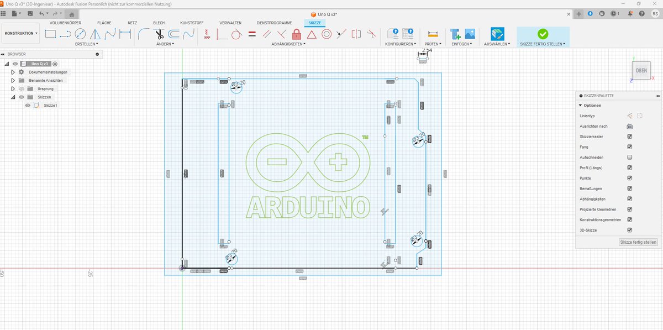Enable the Aufschneiden checkbox
Screen dimensions: 663x330
pos(630,158)
